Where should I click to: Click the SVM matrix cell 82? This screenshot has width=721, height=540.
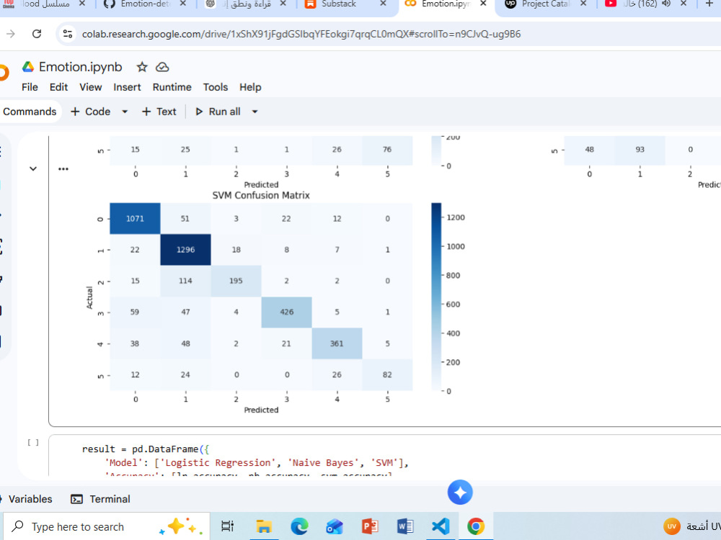pyautogui.click(x=387, y=374)
